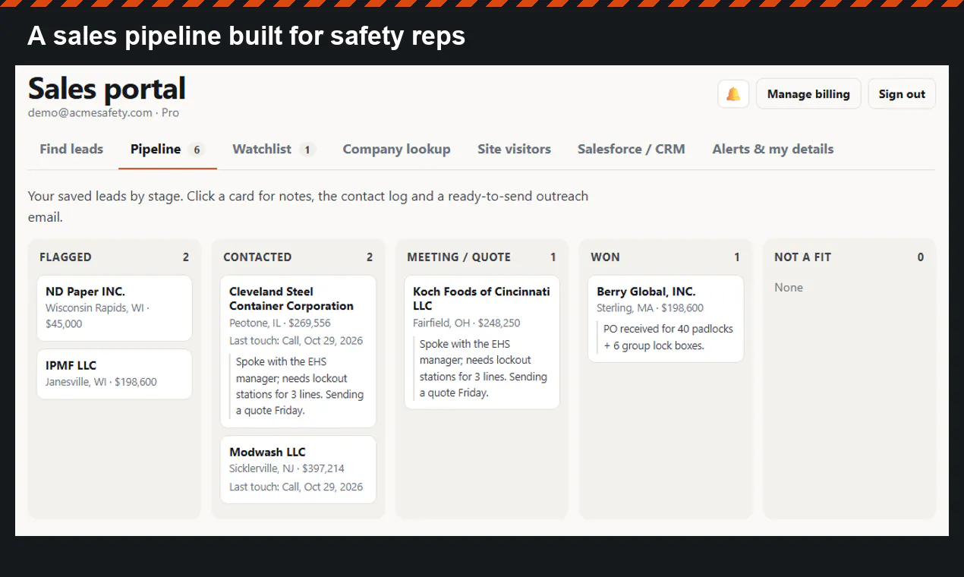Open the Watchlist tab
Viewport: 964px width, 577px height.
coord(274,150)
